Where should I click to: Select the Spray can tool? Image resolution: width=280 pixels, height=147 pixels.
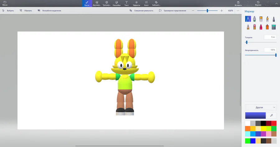coord(267,27)
